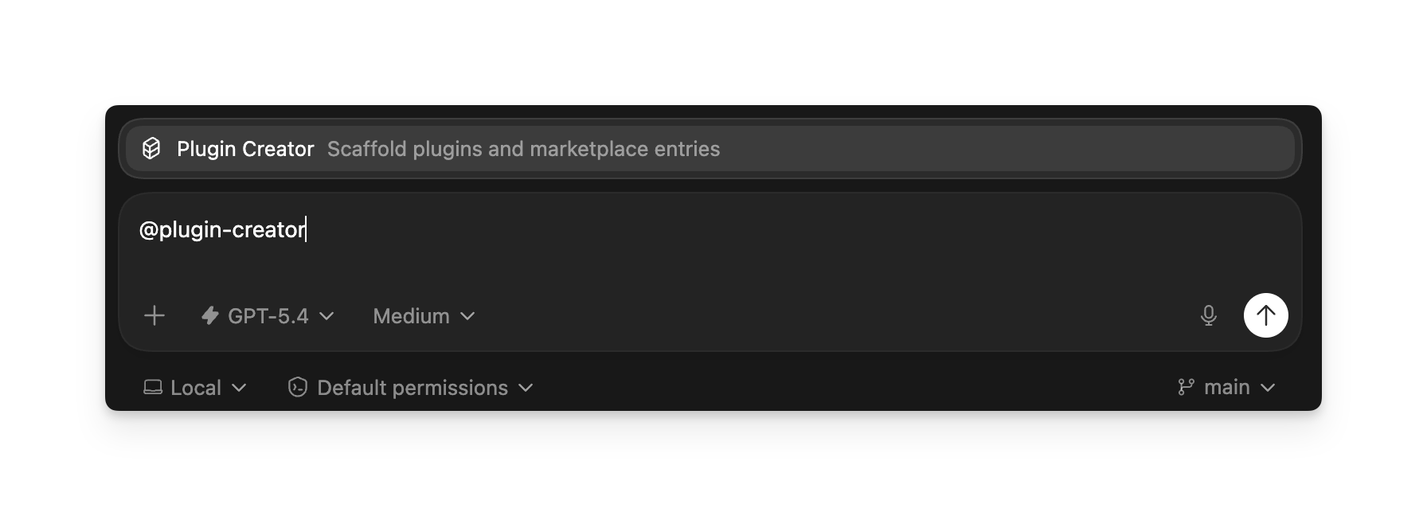1427x516 pixels.
Task: Open the Local environment dropdown
Action: 196,388
